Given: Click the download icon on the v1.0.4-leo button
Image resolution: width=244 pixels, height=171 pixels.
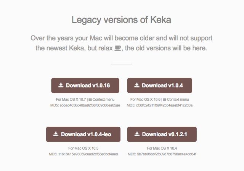Looking at the screenshot, I should pyautogui.click(x=56, y=134).
